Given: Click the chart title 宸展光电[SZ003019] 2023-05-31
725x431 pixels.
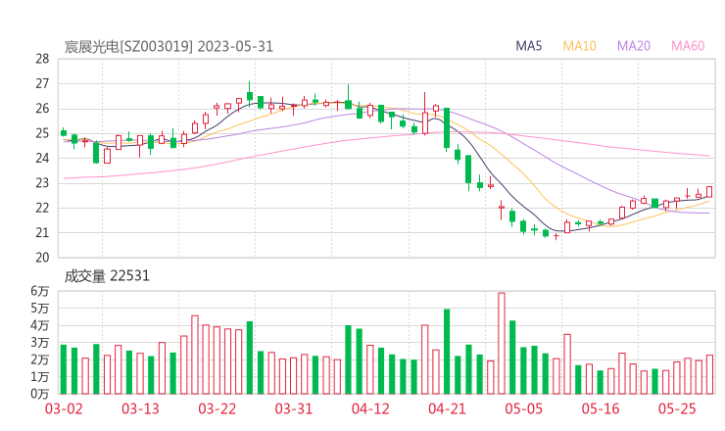Looking at the screenshot, I should click(x=169, y=47).
